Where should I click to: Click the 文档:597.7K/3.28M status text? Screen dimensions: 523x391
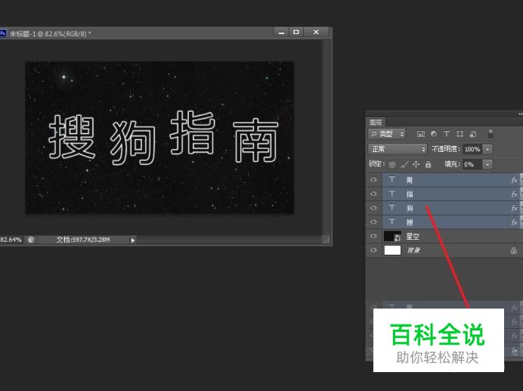click(83, 240)
